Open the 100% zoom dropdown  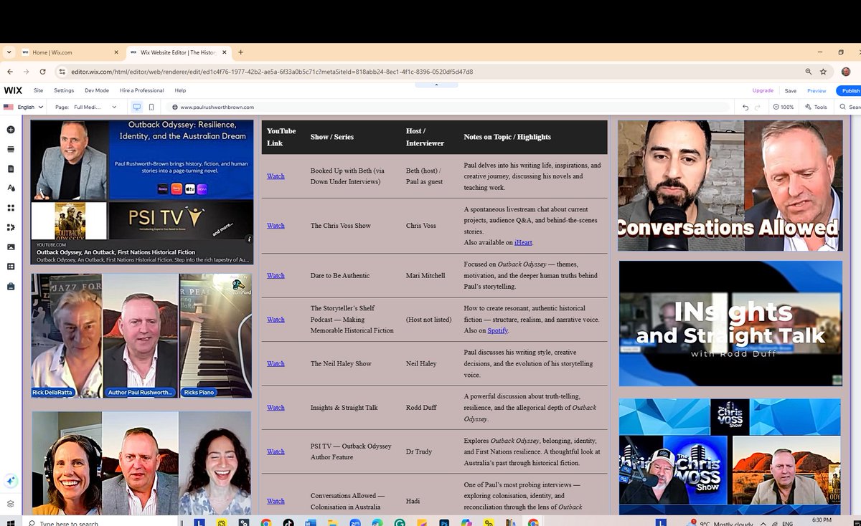pyautogui.click(x=784, y=107)
